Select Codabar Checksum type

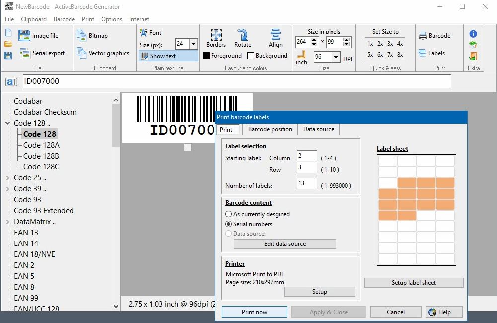tap(45, 112)
